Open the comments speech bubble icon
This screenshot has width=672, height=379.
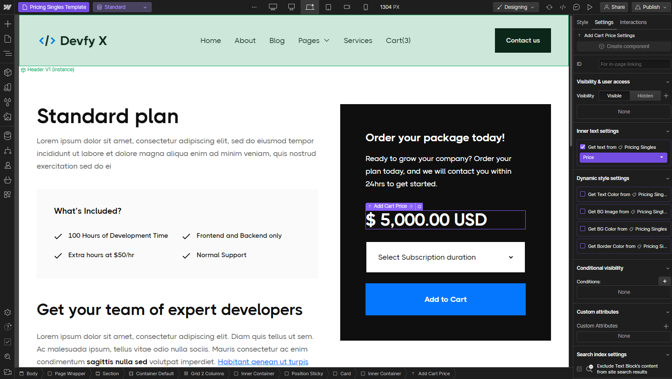[x=576, y=7]
